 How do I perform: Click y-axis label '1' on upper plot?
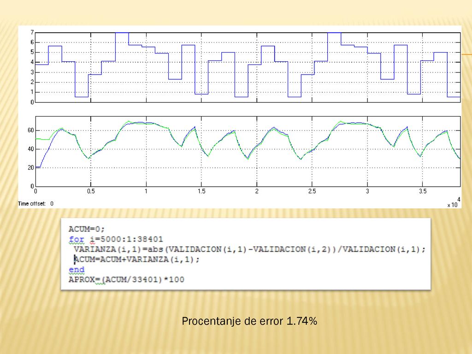coord(32,92)
